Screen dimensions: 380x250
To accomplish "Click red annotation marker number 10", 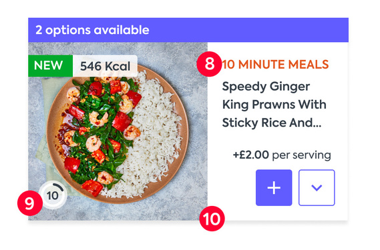I will (x=212, y=219).
